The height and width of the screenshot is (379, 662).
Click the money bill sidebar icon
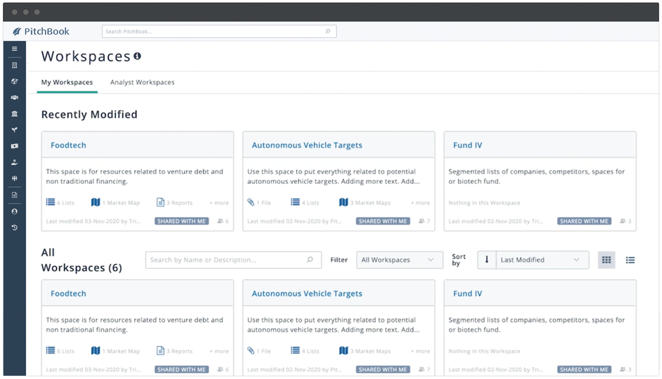[15, 146]
